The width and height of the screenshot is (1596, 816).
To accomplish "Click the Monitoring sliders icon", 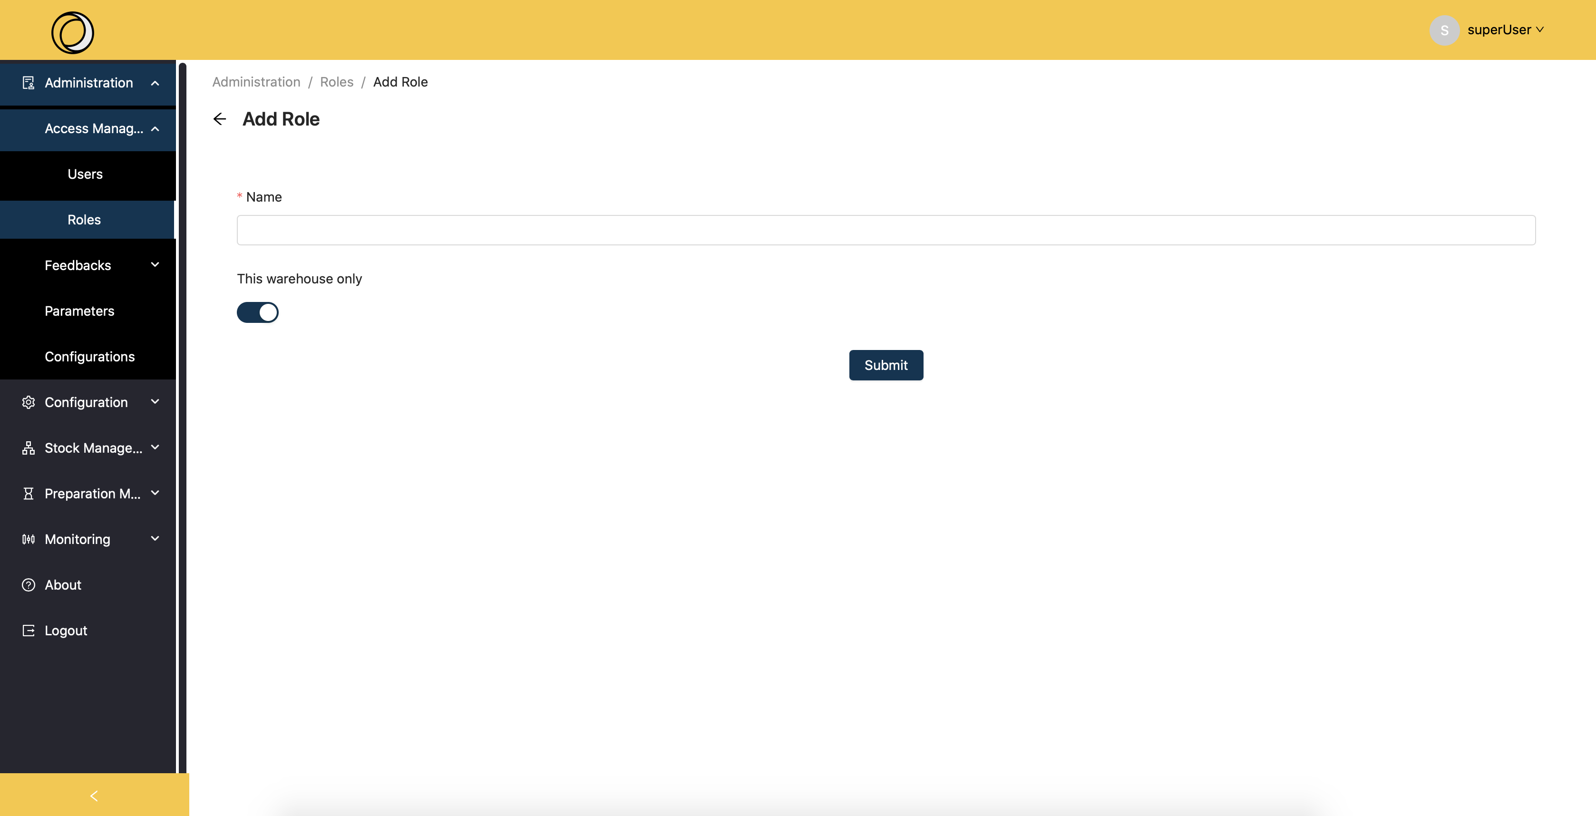I will point(29,540).
